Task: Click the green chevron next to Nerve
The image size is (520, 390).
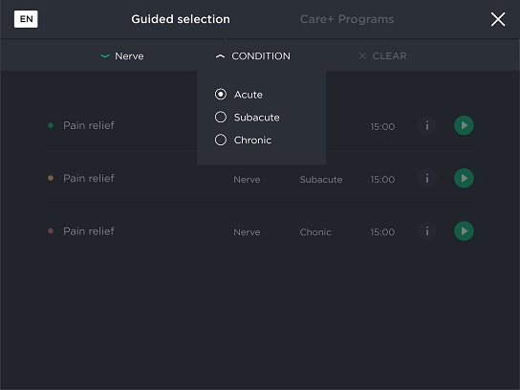Action: click(x=105, y=56)
